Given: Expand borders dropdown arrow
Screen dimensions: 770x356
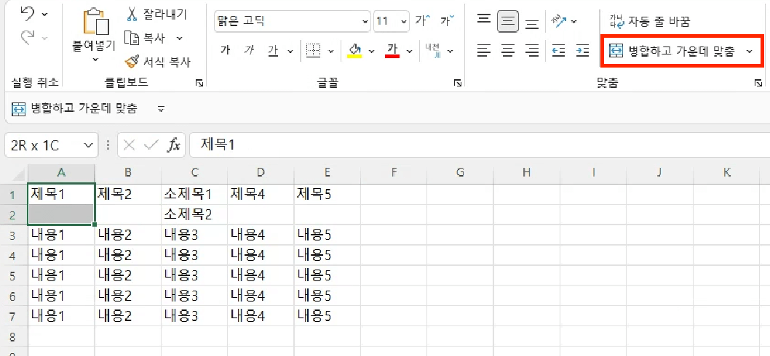Looking at the screenshot, I should (x=331, y=51).
